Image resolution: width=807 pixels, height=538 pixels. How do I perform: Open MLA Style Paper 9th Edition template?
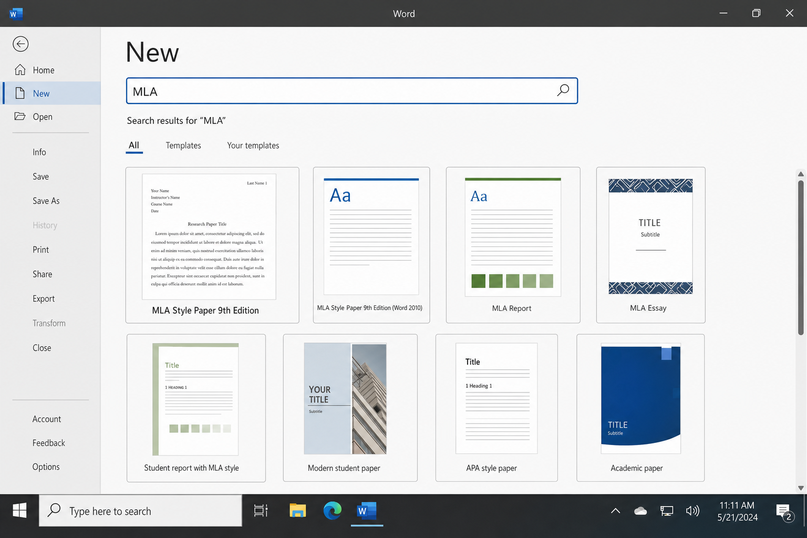(x=212, y=245)
